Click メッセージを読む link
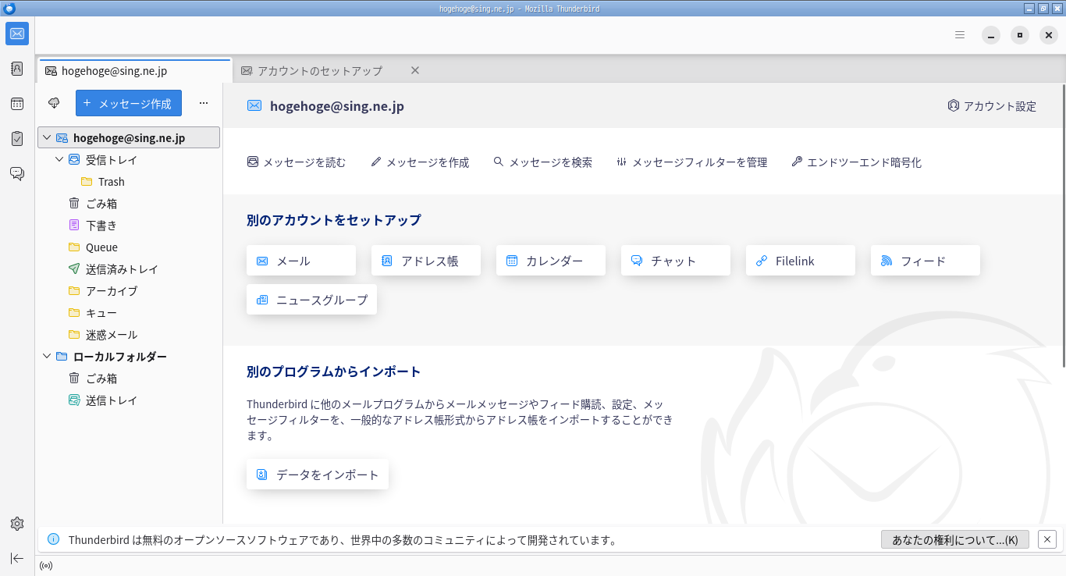Image resolution: width=1066 pixels, height=576 pixels. tap(297, 162)
